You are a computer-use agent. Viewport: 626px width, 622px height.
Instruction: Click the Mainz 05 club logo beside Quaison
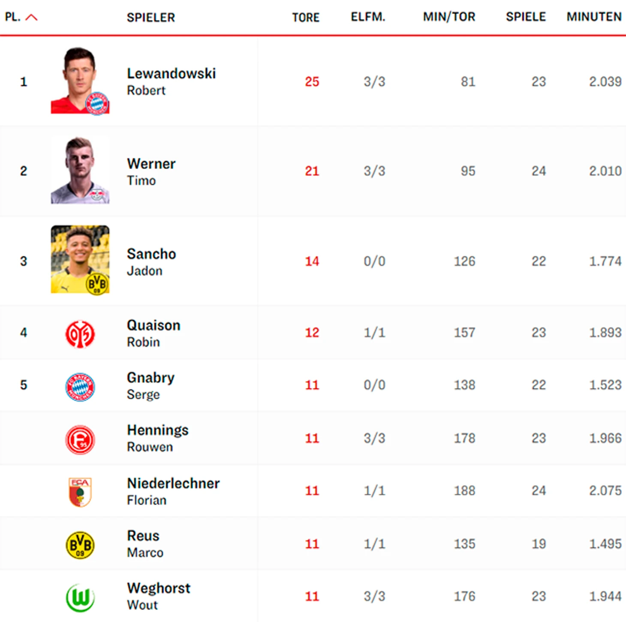(x=80, y=334)
